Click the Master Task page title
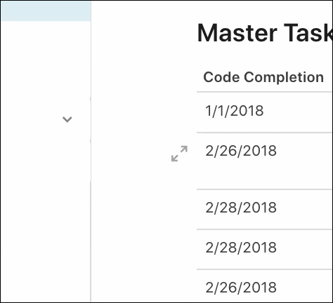Image resolution: width=333 pixels, height=303 pixels. (265, 33)
